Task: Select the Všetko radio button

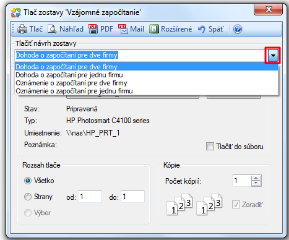Action: pyautogui.click(x=28, y=181)
